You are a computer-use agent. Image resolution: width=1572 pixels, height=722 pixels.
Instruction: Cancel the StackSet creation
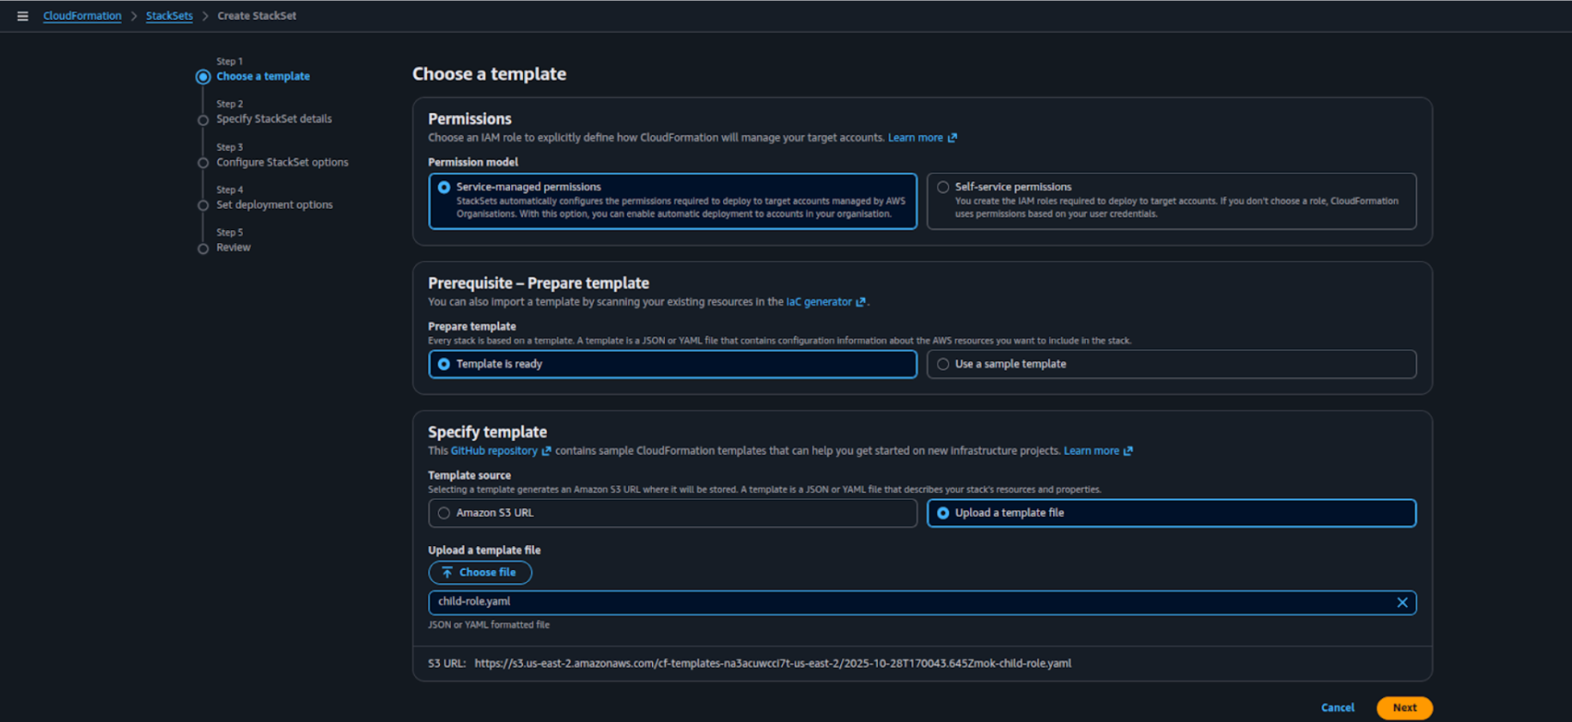(1337, 707)
